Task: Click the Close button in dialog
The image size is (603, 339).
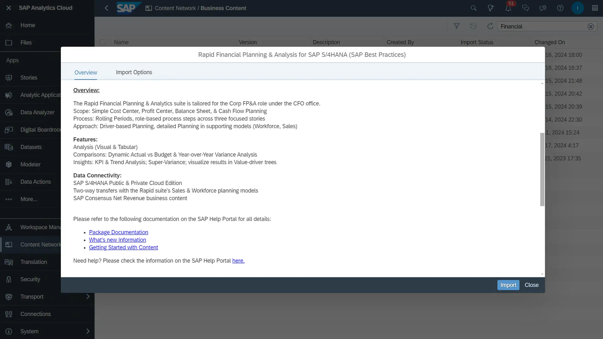Action: [532, 285]
